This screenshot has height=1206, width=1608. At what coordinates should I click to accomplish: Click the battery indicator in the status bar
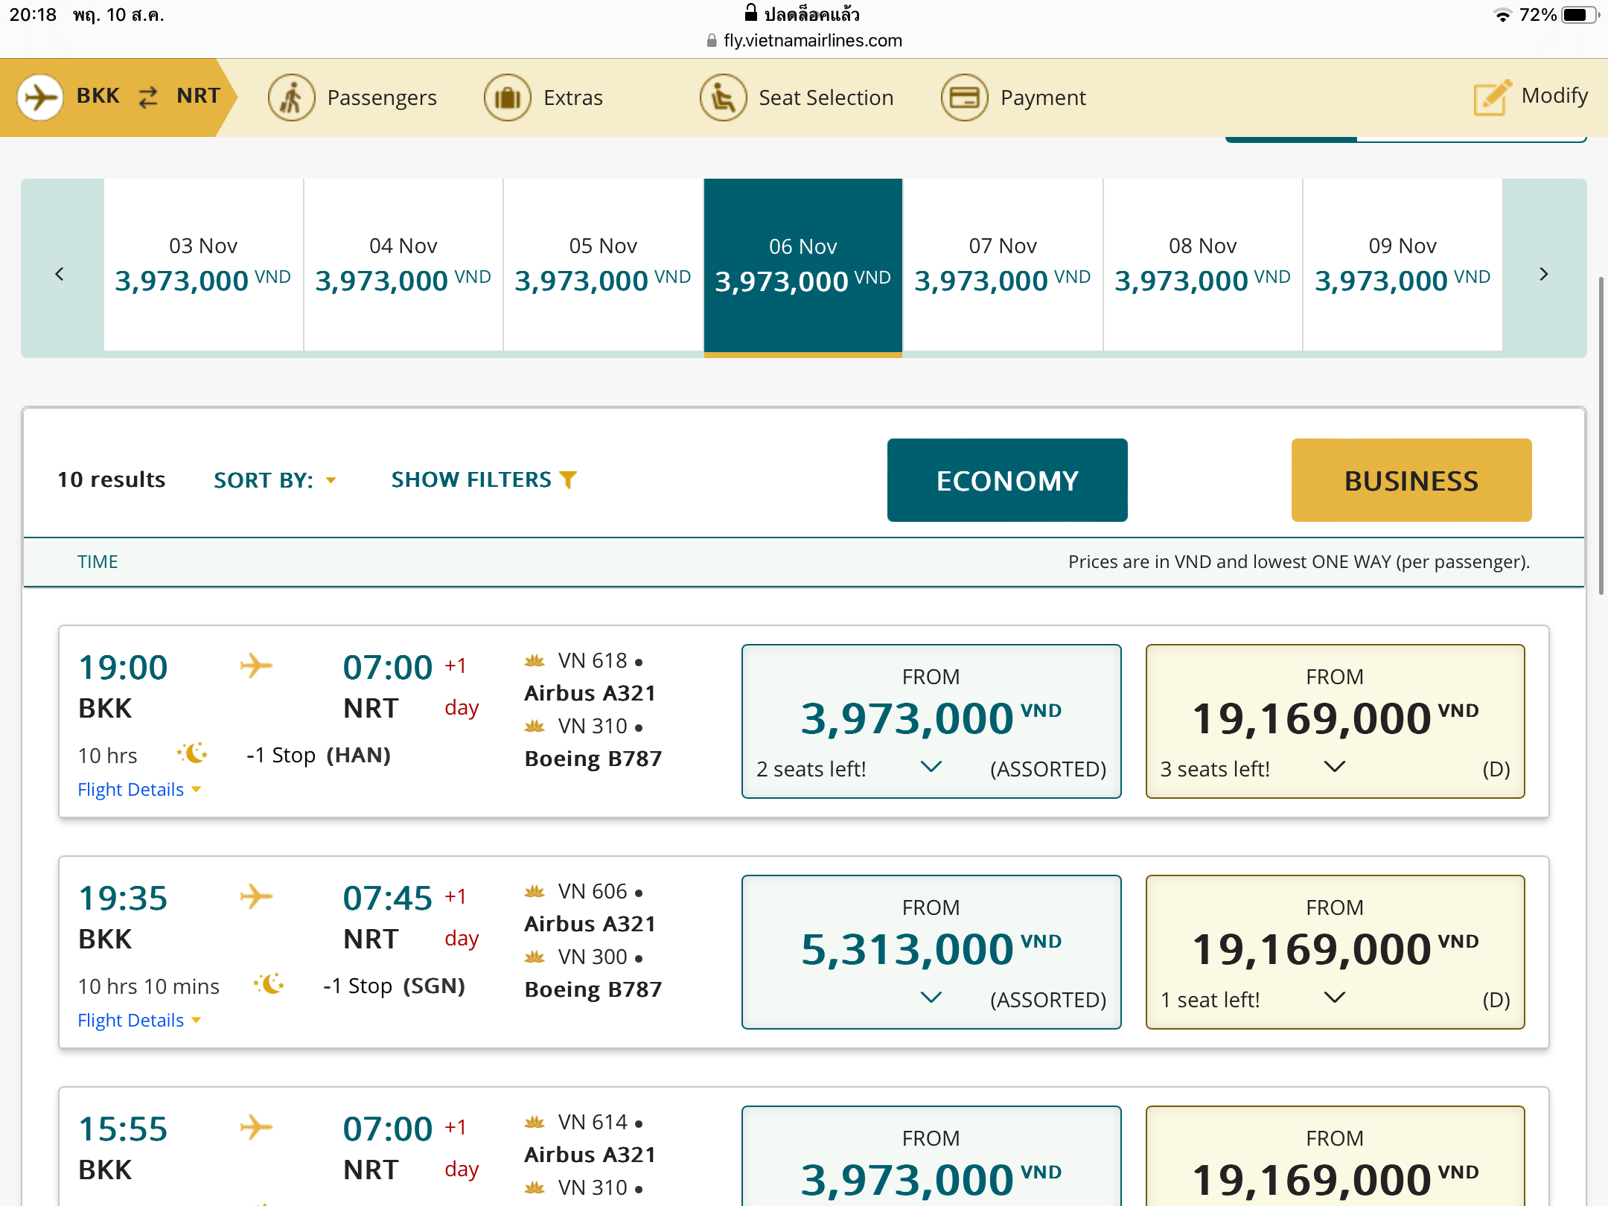pos(1580,15)
